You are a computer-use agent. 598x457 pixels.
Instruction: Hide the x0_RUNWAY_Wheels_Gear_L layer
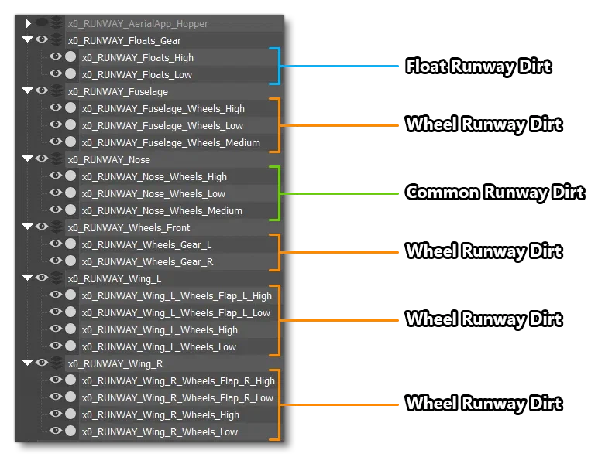pos(56,244)
